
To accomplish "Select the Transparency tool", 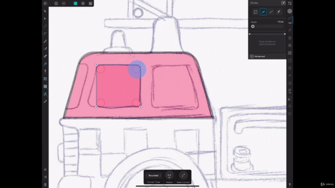I will pos(45,71).
